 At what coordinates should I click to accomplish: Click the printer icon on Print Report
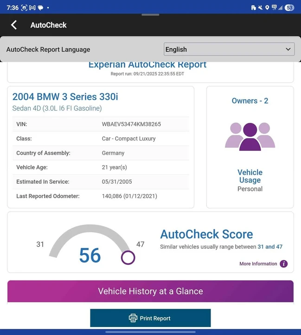click(x=133, y=318)
